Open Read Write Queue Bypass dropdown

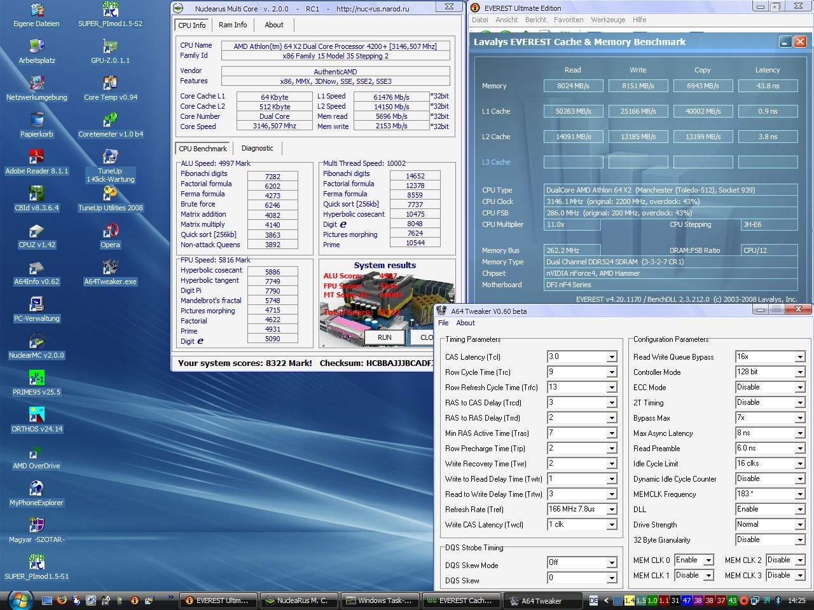pos(800,357)
